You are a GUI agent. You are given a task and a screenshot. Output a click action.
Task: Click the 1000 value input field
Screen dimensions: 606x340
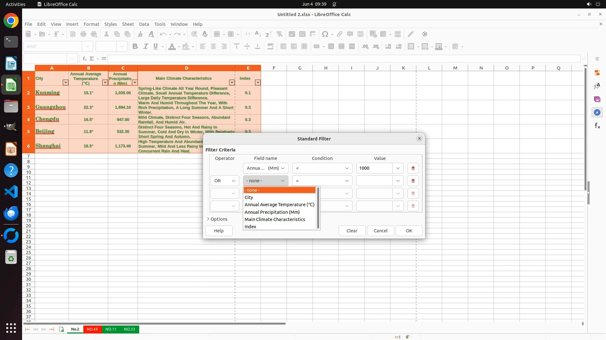374,168
